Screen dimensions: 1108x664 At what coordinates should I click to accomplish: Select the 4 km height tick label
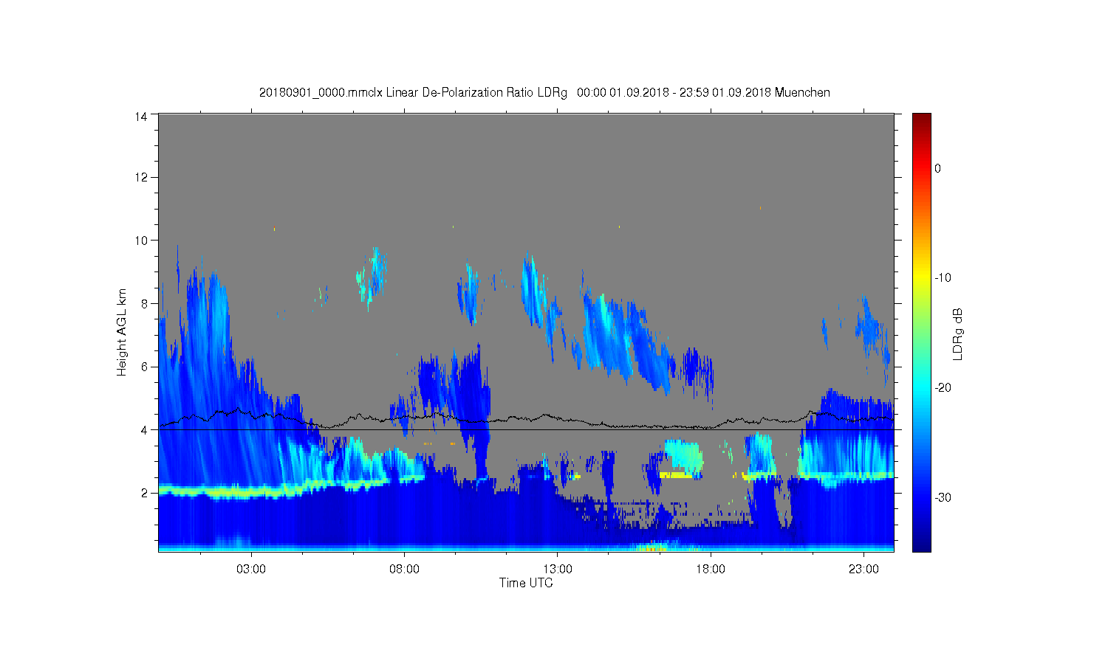[x=145, y=430]
